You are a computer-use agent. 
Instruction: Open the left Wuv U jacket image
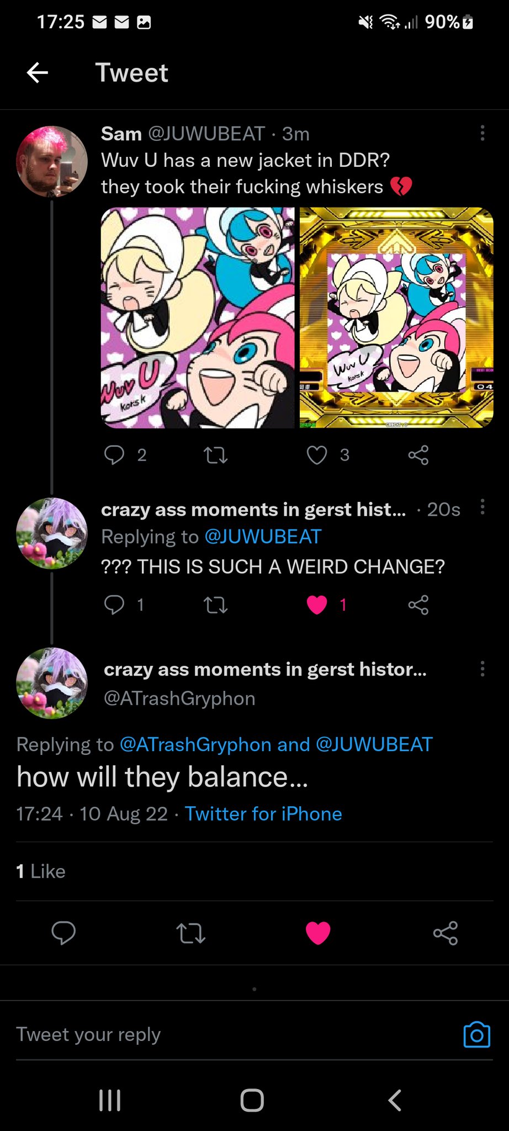[198, 318]
